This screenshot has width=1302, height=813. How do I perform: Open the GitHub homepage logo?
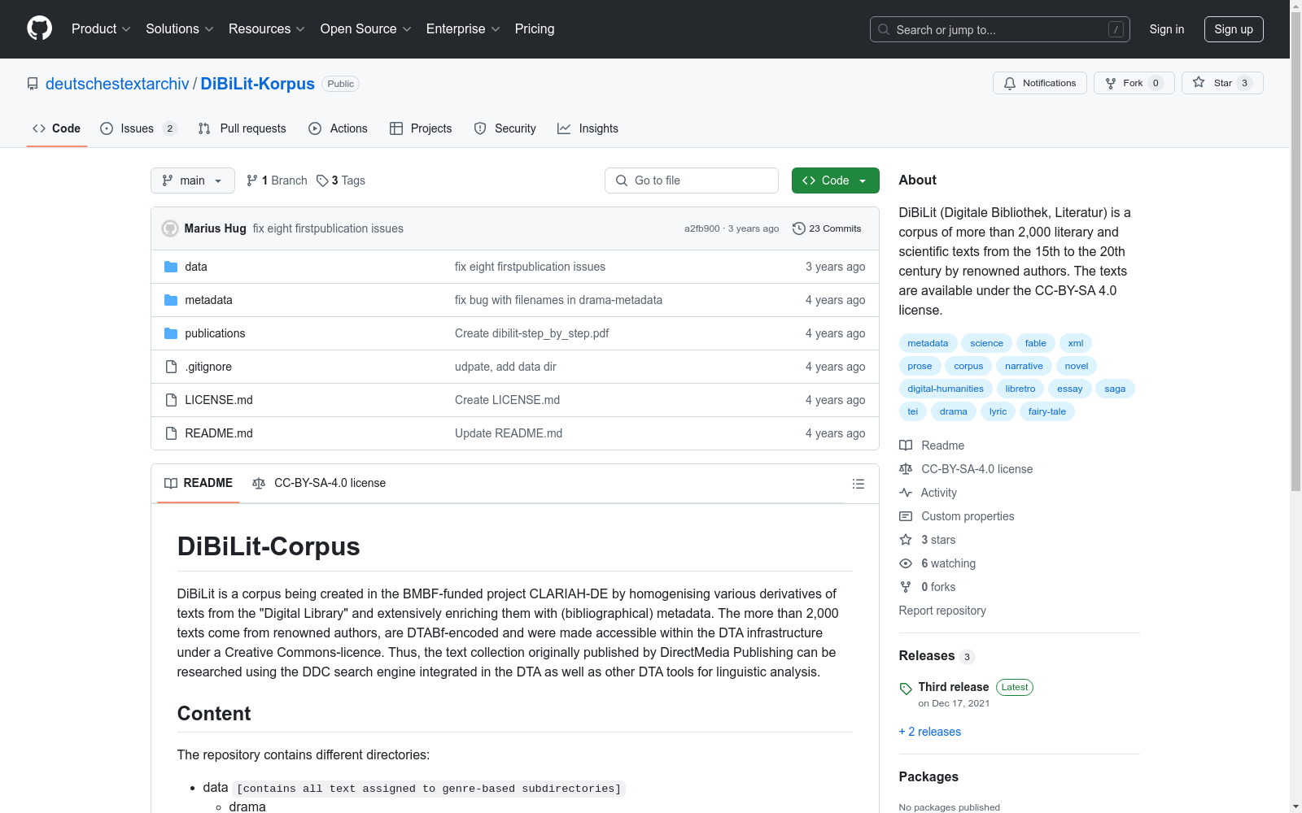(x=39, y=28)
